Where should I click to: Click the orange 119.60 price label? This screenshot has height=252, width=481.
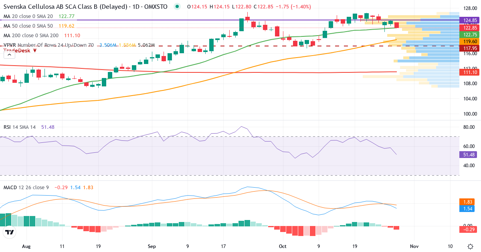tap(470, 41)
